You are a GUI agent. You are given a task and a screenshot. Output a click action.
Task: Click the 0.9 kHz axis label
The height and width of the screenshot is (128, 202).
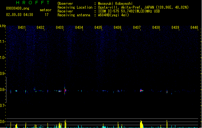3,74
